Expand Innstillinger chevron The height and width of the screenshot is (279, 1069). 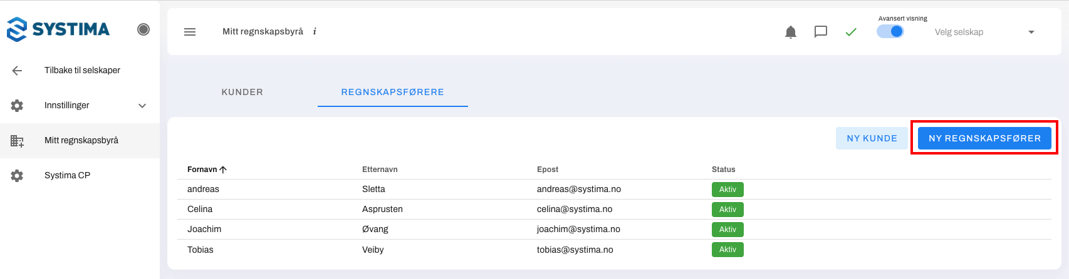point(142,106)
